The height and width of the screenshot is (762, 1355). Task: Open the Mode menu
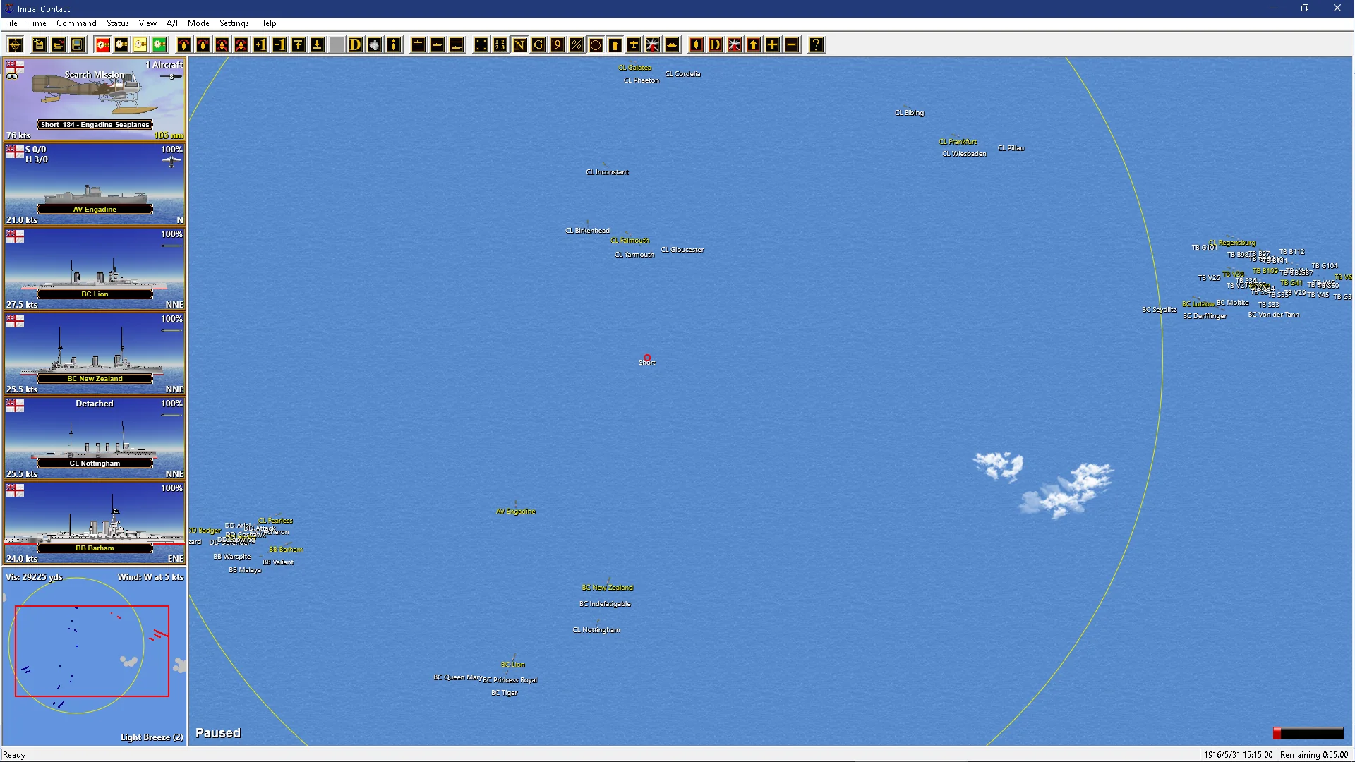tap(198, 23)
